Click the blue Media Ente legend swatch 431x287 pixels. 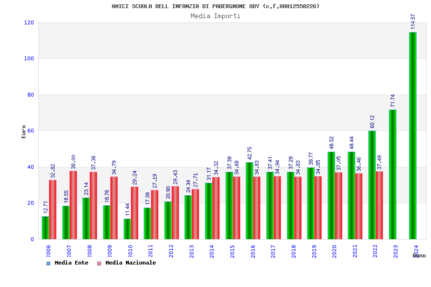coord(48,264)
